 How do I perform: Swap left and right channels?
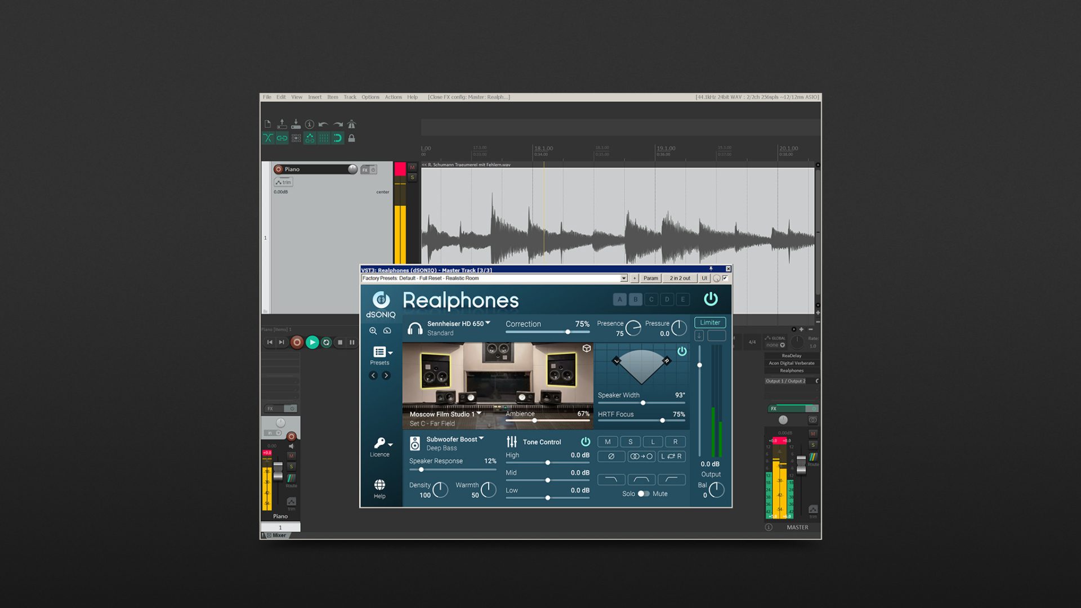coord(671,457)
